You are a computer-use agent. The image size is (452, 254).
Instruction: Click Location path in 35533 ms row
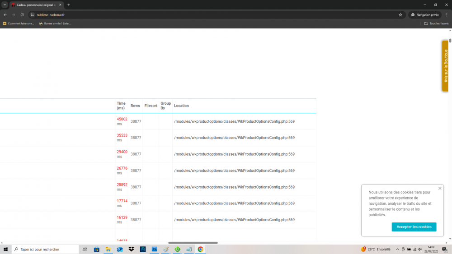(234, 138)
